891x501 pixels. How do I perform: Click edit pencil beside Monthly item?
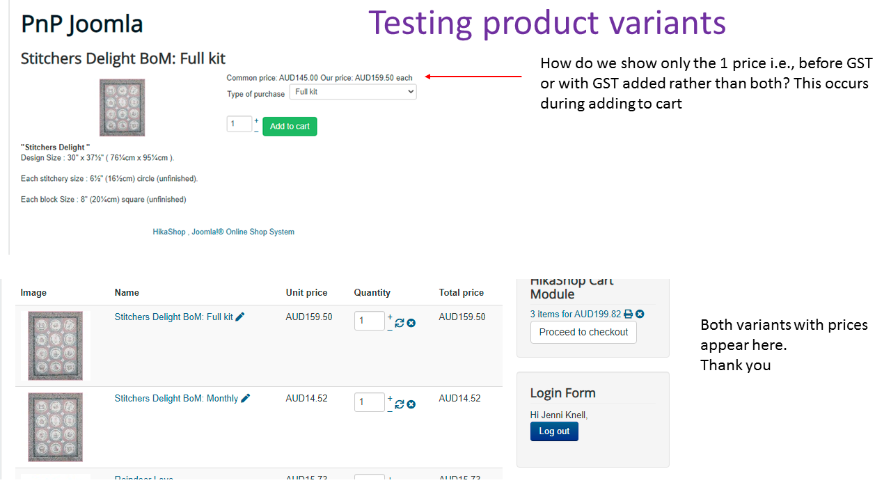[246, 398]
